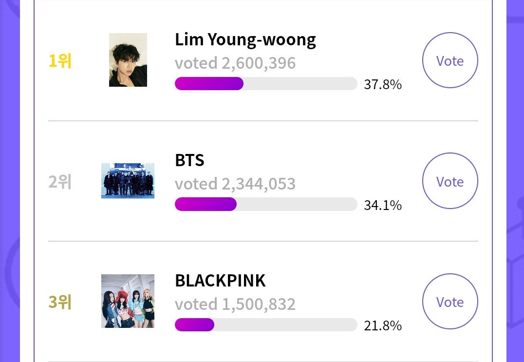Open BLACKPINK's artist page
This screenshot has width=524, height=362.
coord(220,281)
